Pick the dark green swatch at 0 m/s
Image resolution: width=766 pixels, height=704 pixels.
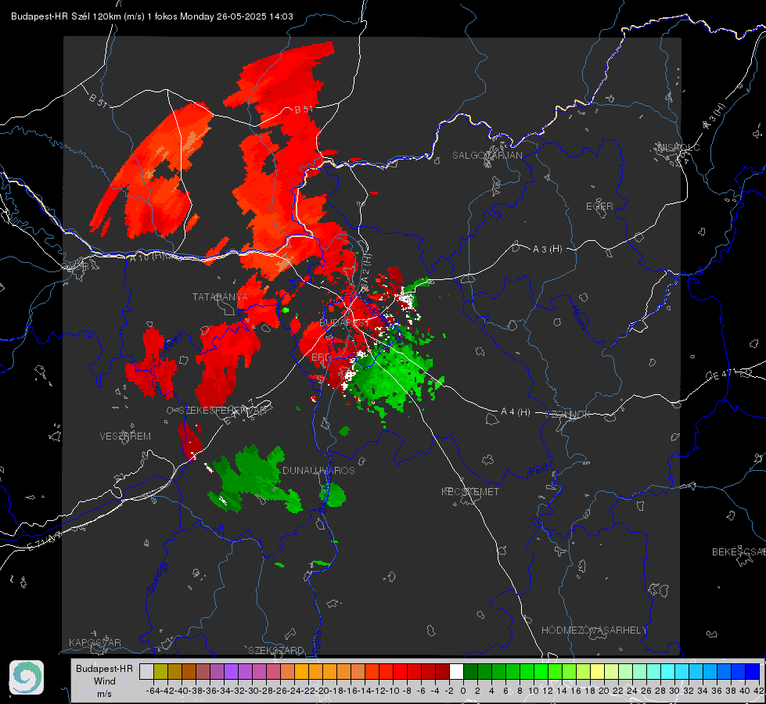pyautogui.click(x=470, y=672)
